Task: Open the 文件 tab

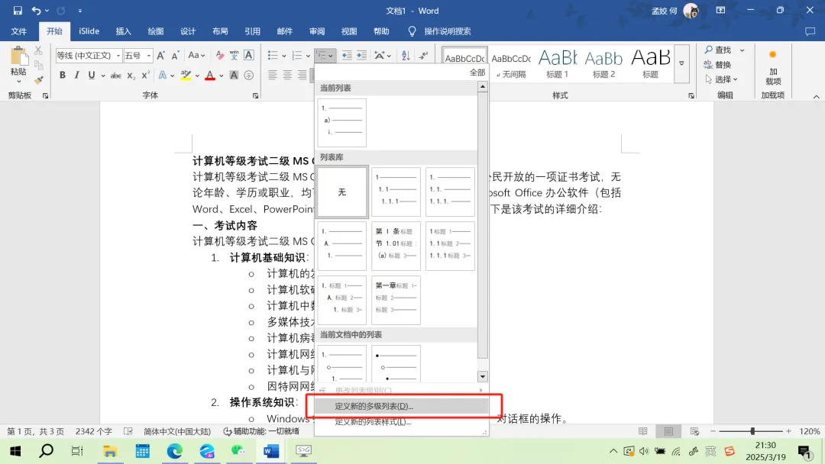Action: 19,31
